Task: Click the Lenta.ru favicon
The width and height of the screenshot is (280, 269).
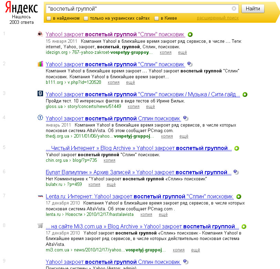Action: coord(40,196)
